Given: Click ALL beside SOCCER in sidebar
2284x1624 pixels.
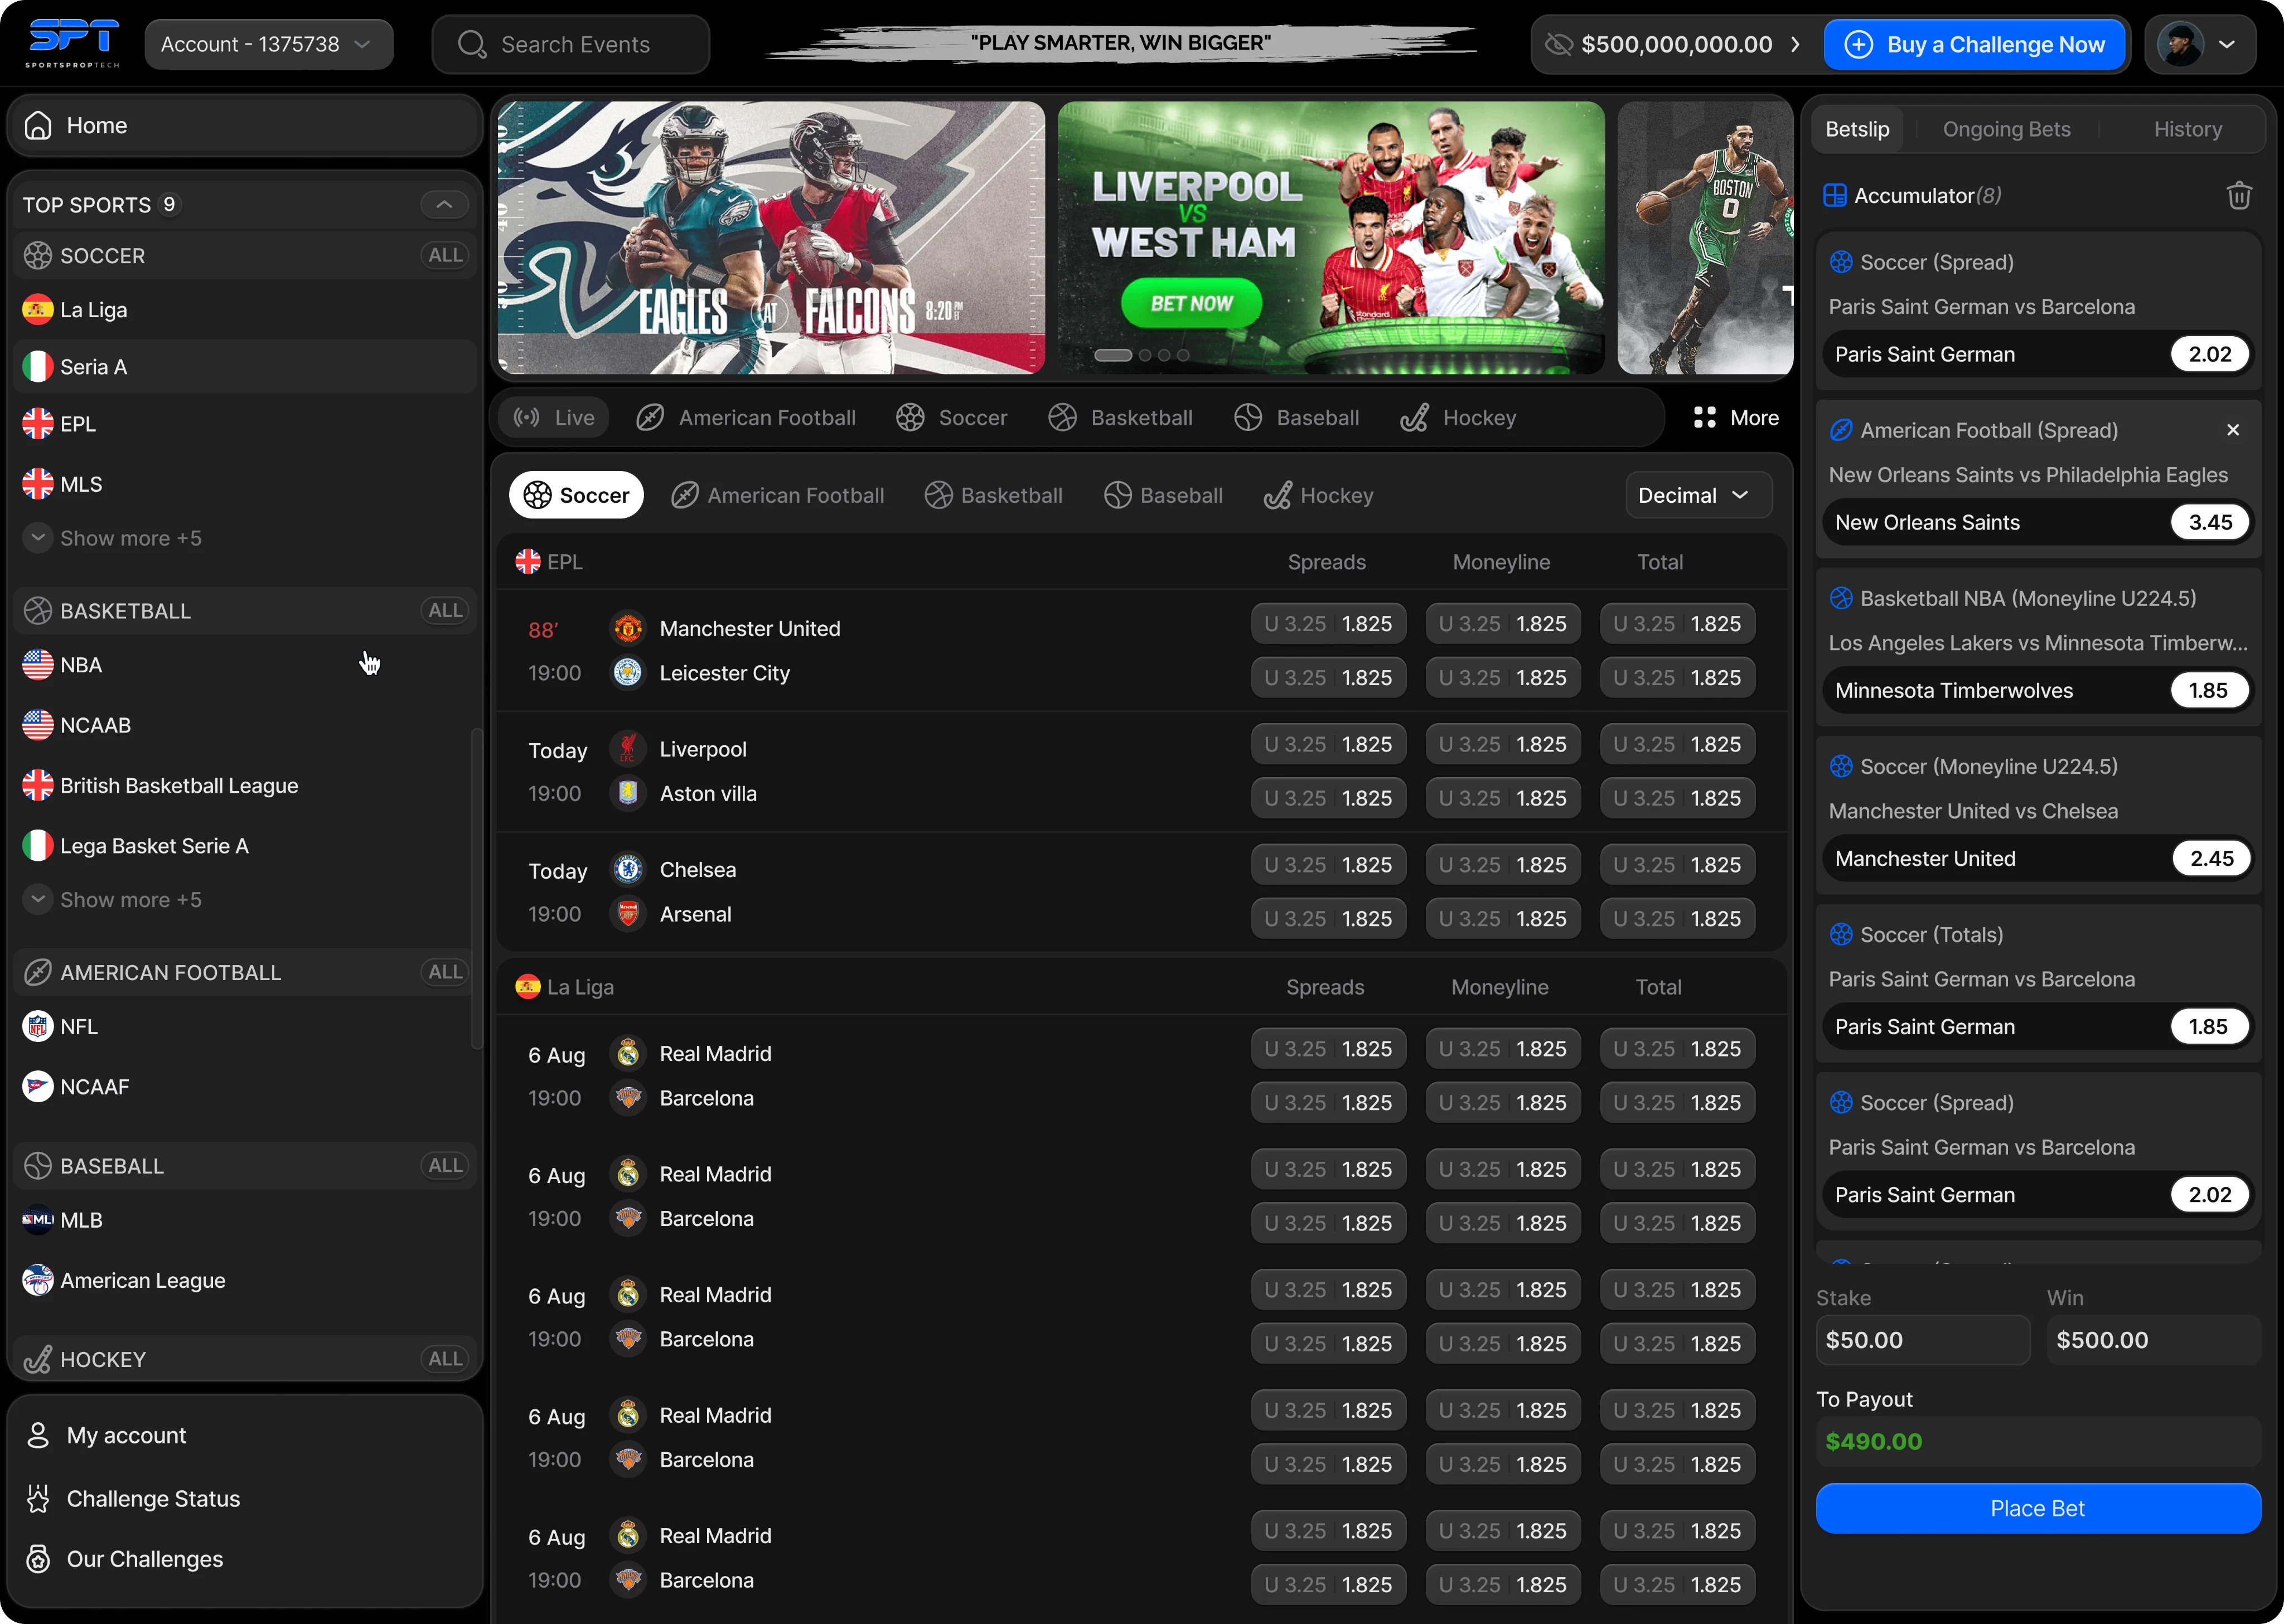Looking at the screenshot, I should [445, 255].
